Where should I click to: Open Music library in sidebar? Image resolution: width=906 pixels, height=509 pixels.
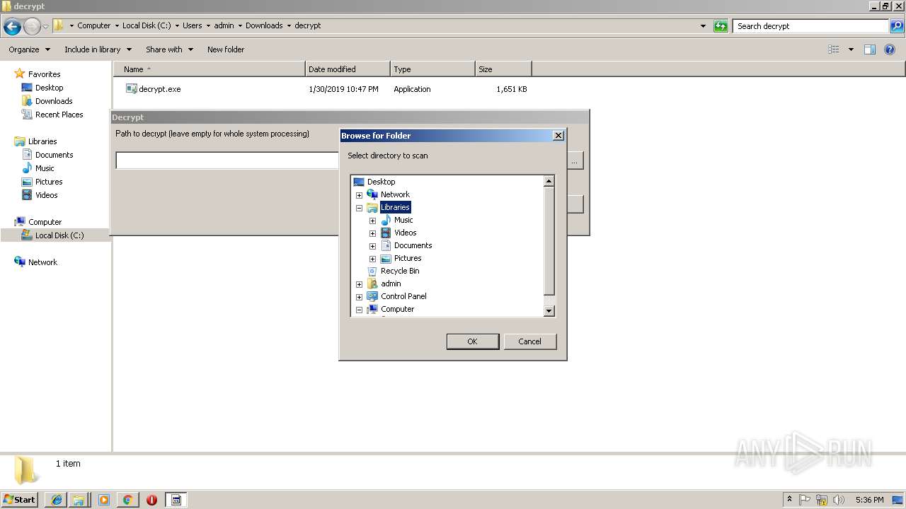(45, 168)
